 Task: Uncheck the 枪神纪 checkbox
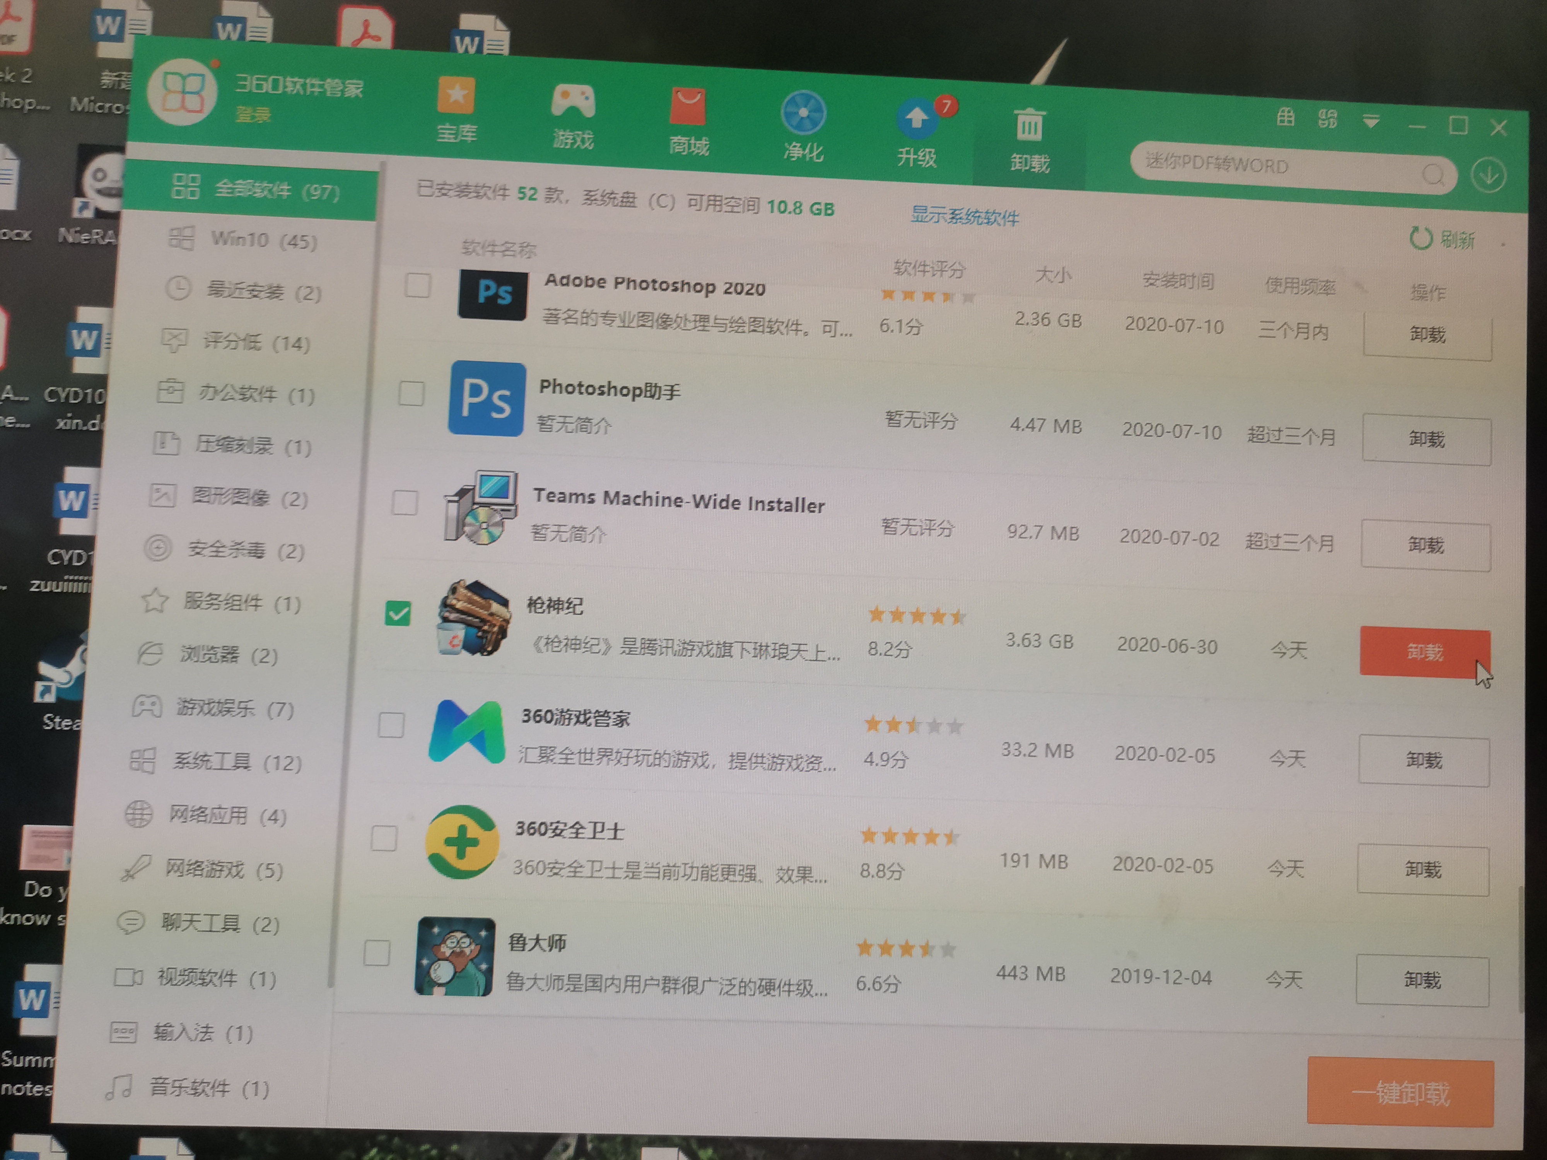[398, 613]
